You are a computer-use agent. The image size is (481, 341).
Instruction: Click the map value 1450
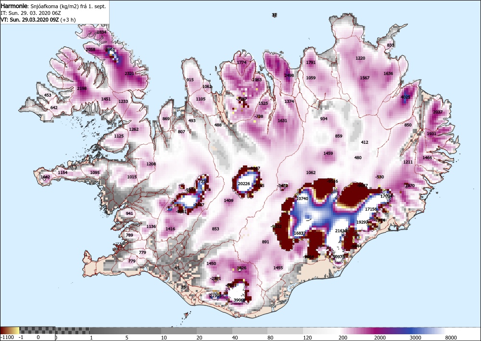click(211, 264)
